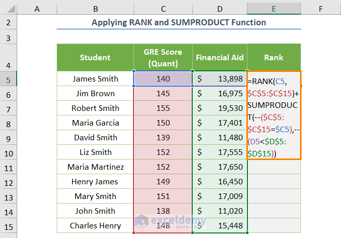
Task: Click row 5 header
Action: [x=9, y=79]
